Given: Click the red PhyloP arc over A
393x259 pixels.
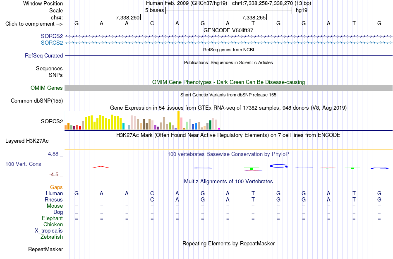Looking at the screenshot, I should point(101,167).
